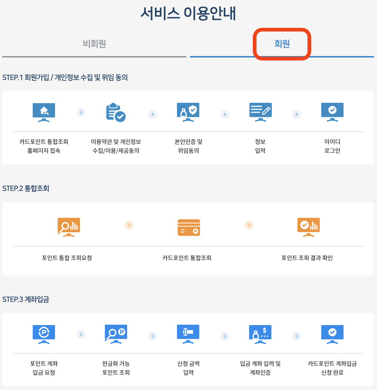Click the chevron after 포인트 통합 조회요청
The width and height of the screenshot is (377, 390).
(x=129, y=225)
